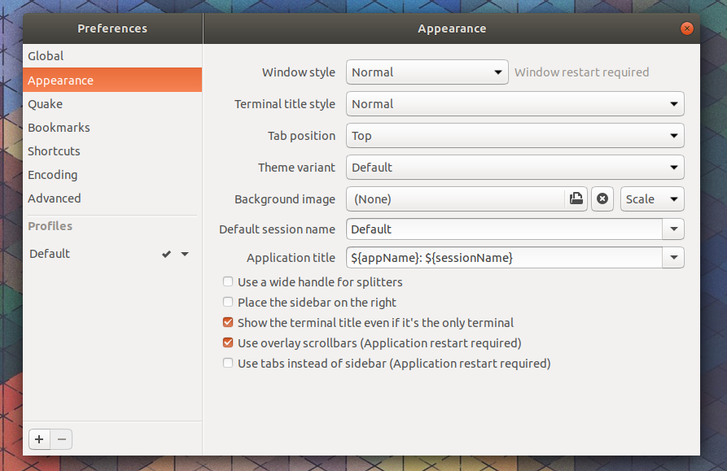
Task: Disable showing terminal title for single terminal
Action: pyautogui.click(x=228, y=322)
